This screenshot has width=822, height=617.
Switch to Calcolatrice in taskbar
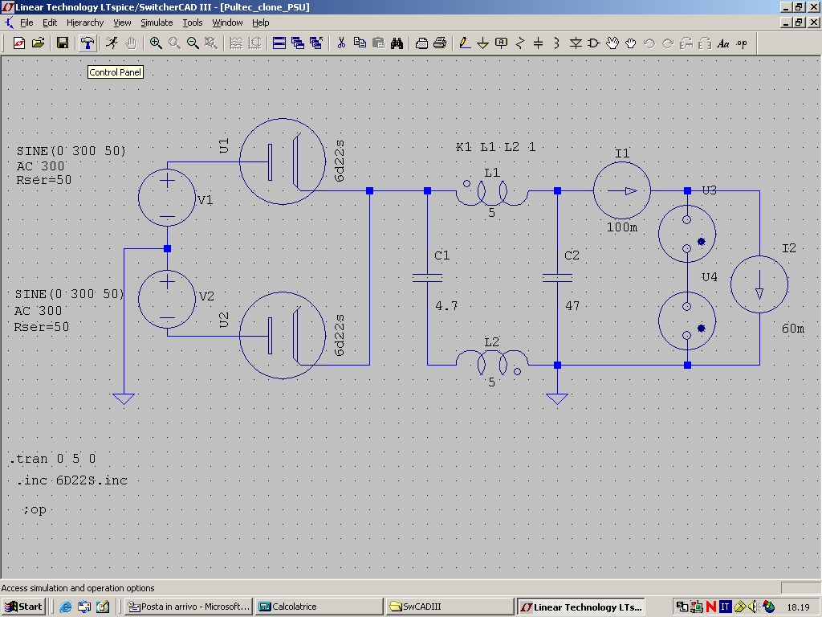coord(319,607)
